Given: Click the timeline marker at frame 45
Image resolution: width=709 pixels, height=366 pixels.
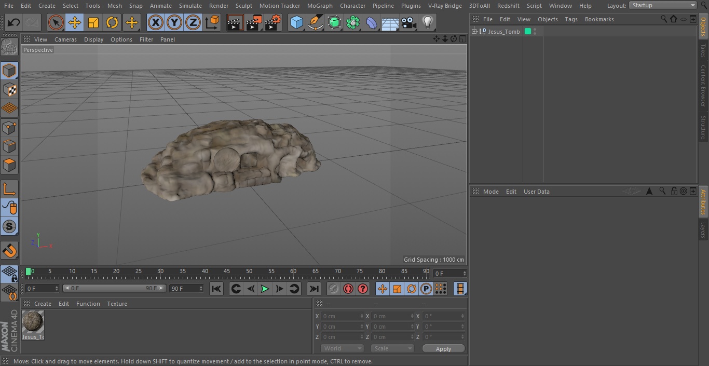Looking at the screenshot, I should point(227,272).
